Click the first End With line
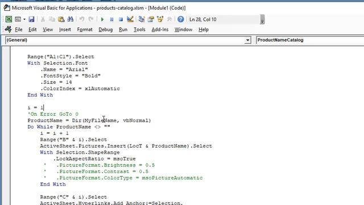 click(40, 95)
